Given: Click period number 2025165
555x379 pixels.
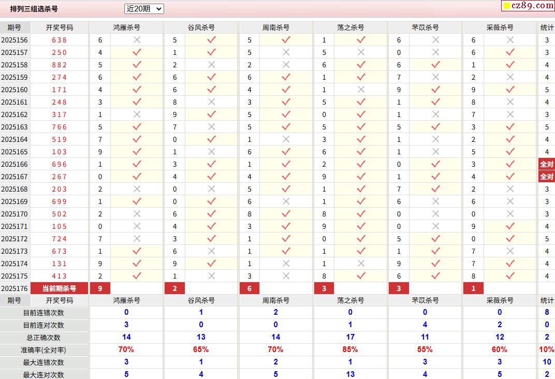Looking at the screenshot, I should pos(14,152).
